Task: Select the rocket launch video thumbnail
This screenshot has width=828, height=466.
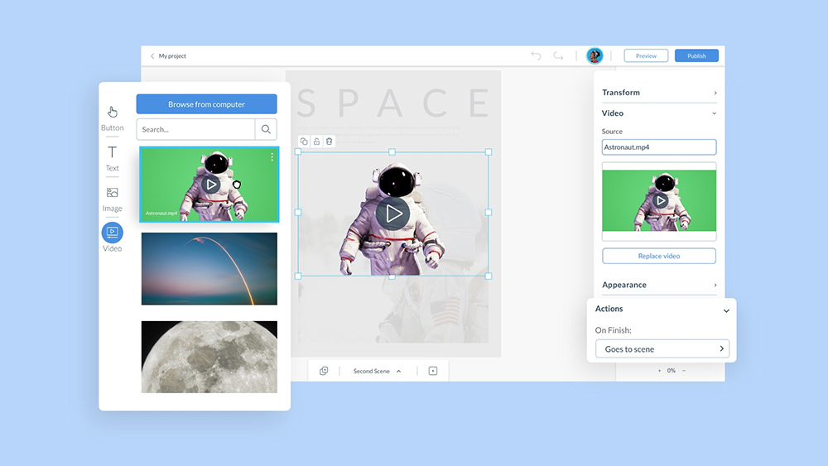Action: pyautogui.click(x=209, y=269)
